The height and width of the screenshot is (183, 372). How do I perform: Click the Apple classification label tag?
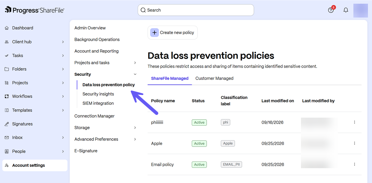pyautogui.click(x=228, y=143)
